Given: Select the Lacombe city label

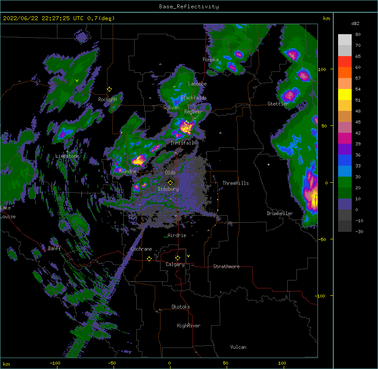Looking at the screenshot, I should tap(197, 84).
